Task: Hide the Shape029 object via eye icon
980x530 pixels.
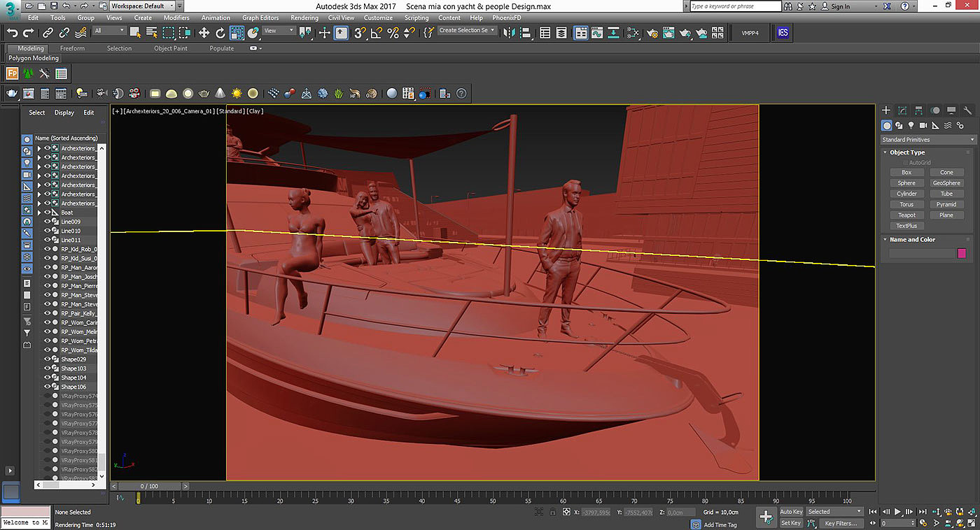Action: tap(48, 359)
